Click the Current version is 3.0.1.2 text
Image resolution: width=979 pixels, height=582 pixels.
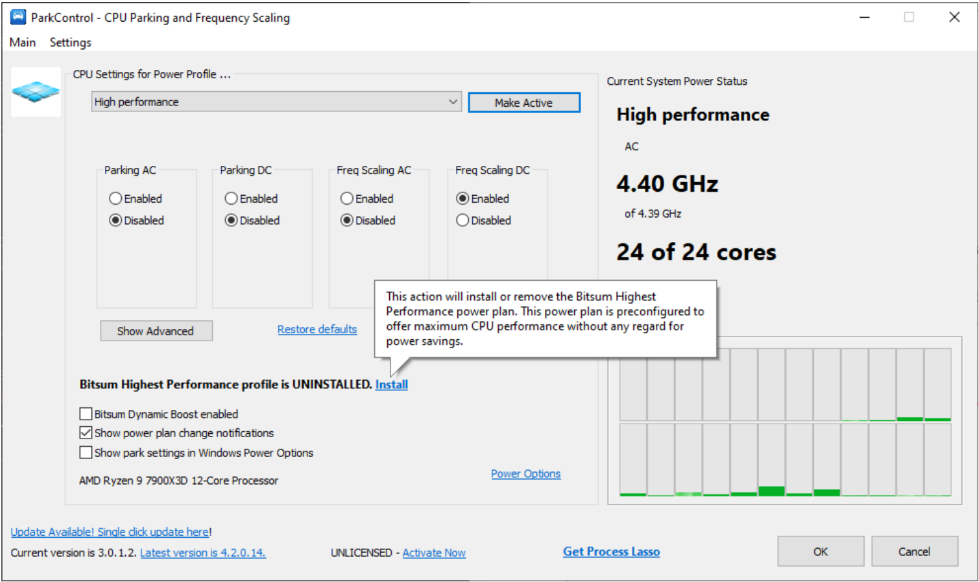(x=73, y=553)
